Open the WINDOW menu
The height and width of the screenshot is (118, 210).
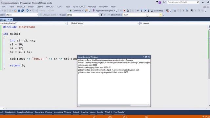(103, 7)
